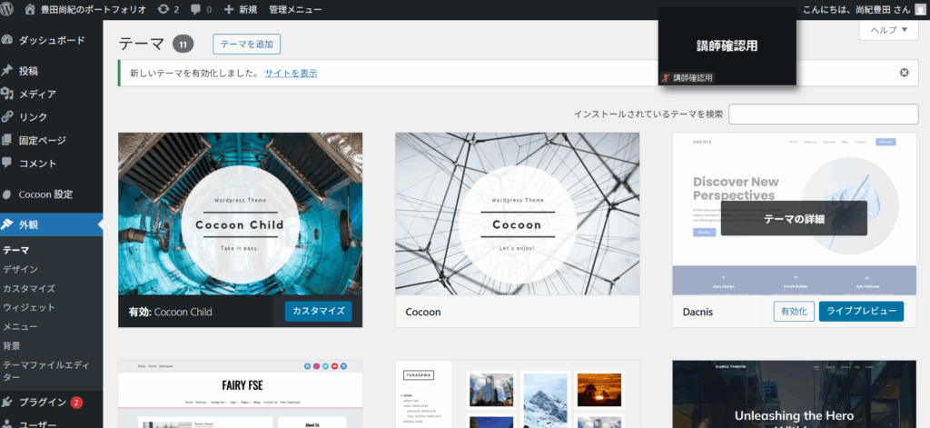Click the サイトを表示 link
Screen dimensions: 930x428
[291, 73]
